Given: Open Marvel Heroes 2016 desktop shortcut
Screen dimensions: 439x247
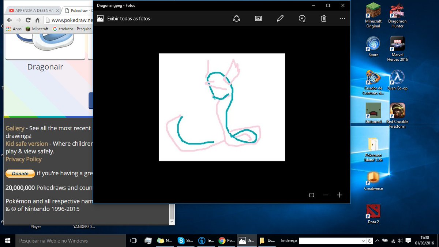Looking at the screenshot, I should [x=397, y=49].
